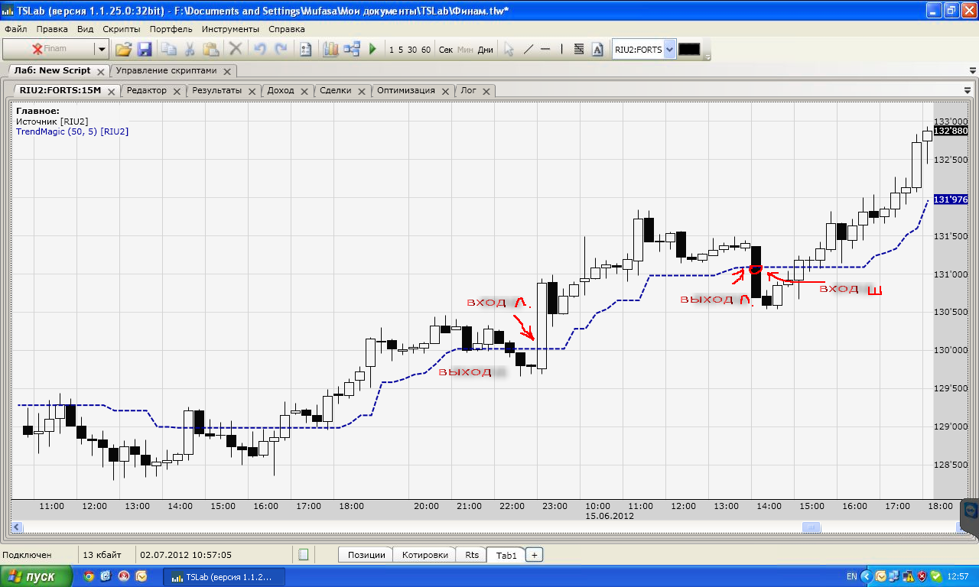Click the Redo arrow icon

[281, 50]
